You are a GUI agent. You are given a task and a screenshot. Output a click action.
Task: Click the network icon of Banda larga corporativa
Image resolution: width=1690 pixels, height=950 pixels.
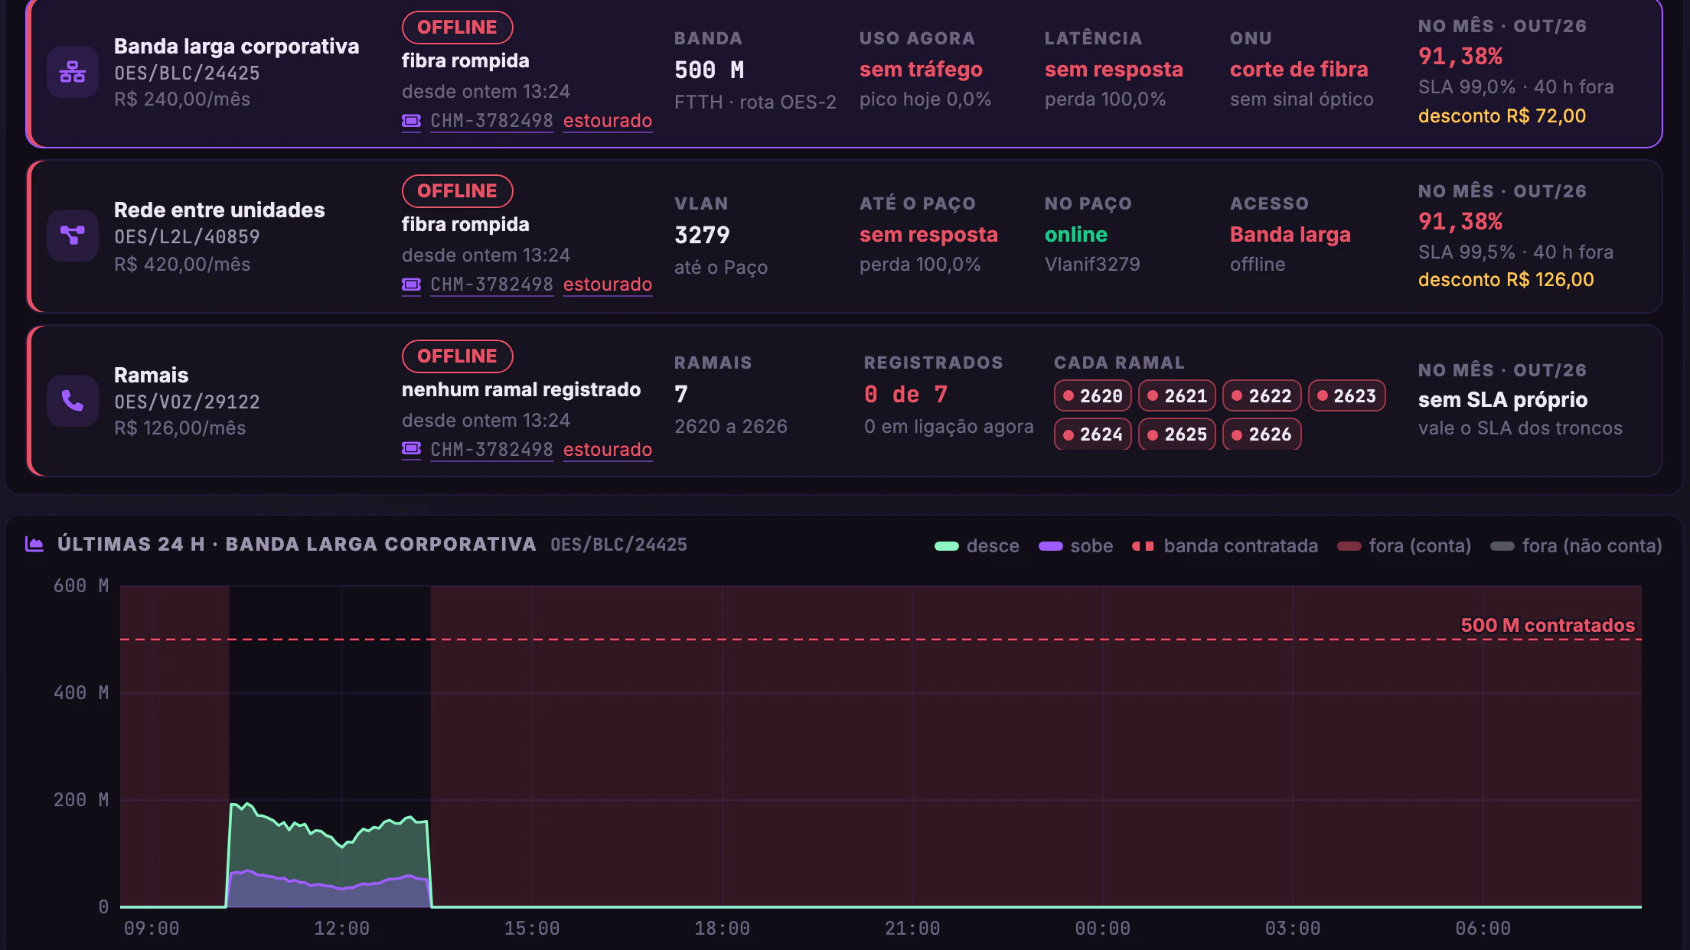coord(73,72)
